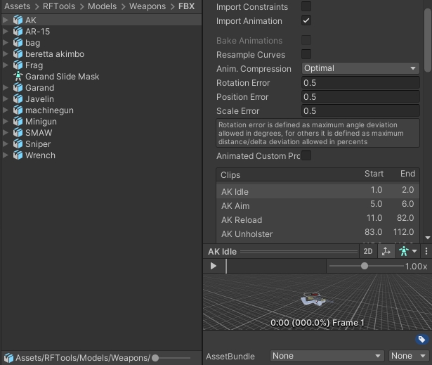Select the Frag model icon
The width and height of the screenshot is (432, 365).
18,65
